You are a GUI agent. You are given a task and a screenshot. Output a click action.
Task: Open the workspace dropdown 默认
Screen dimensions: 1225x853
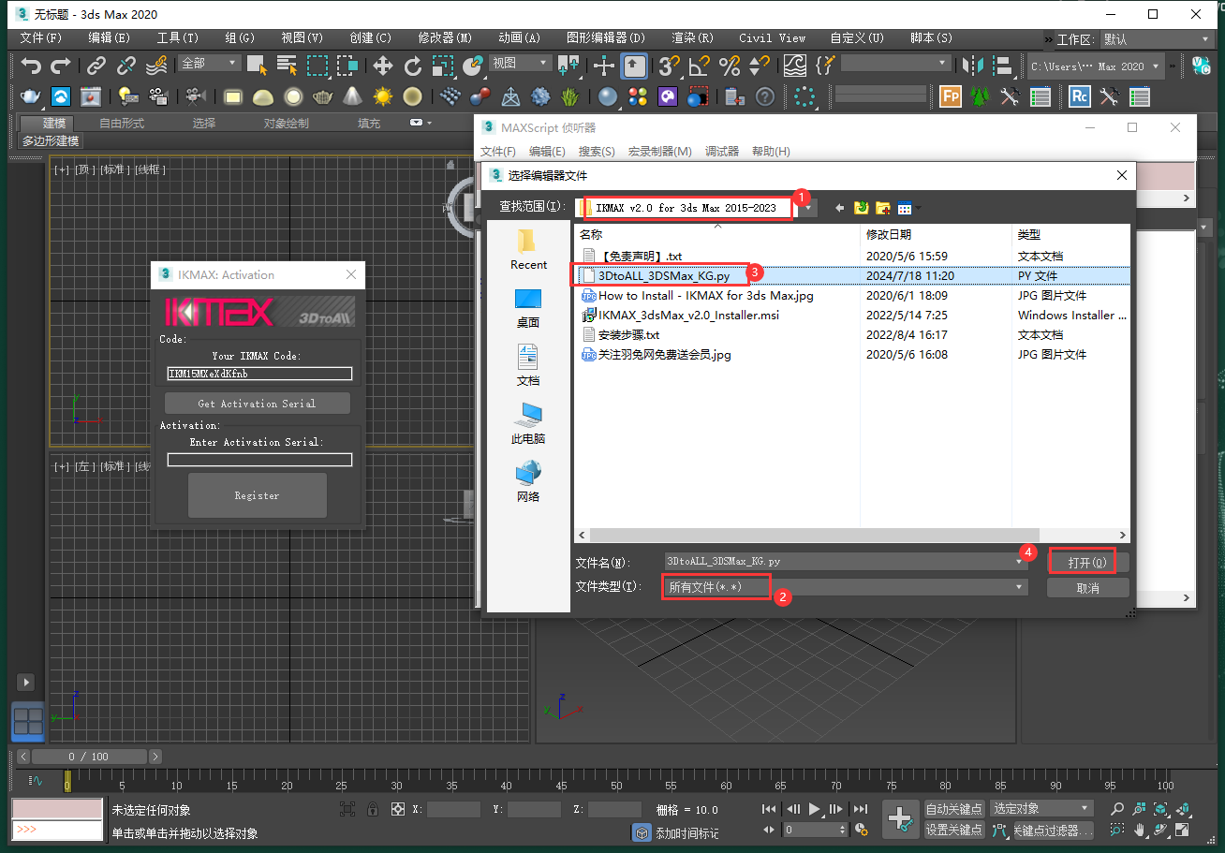[x=1156, y=39]
